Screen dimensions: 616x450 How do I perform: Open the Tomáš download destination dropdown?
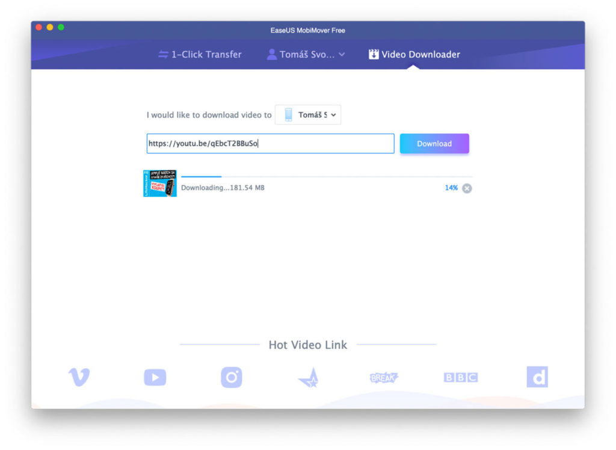click(308, 115)
